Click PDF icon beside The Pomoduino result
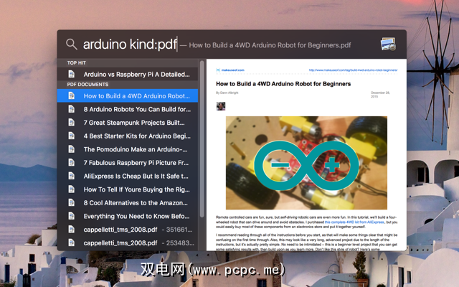The image size is (459, 287). [x=72, y=149]
